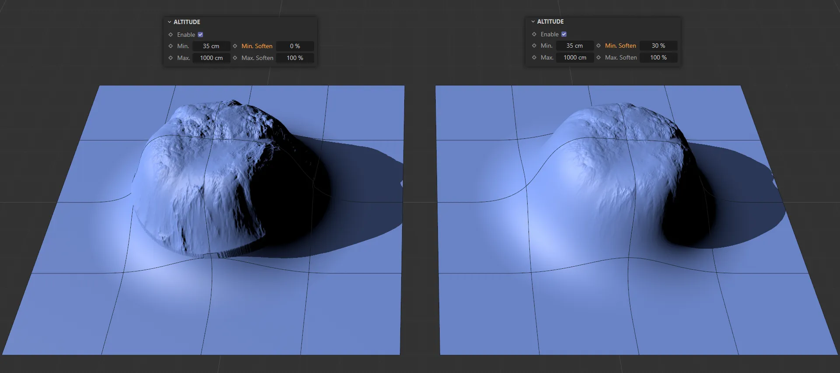
Task: Click the Min. 35 cm field in left panel
Action: [x=211, y=46]
